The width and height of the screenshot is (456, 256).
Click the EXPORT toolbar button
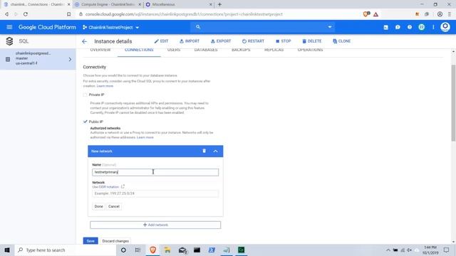point(221,41)
